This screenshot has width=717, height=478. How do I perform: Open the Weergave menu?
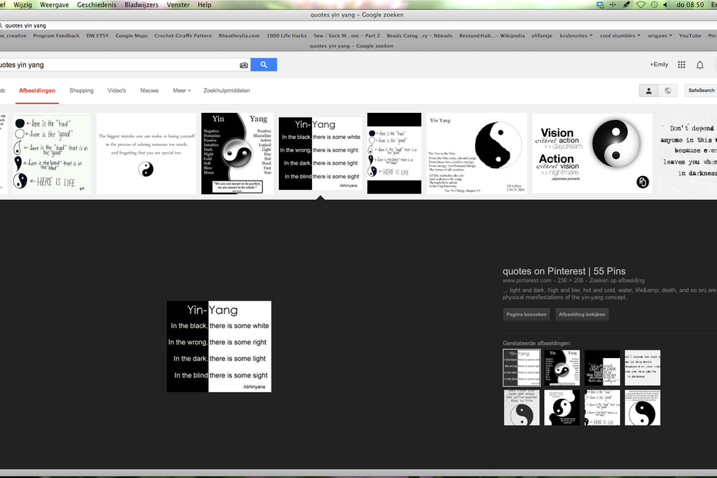(x=55, y=5)
